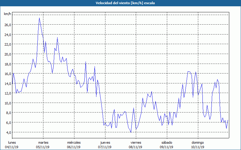Click the 10,0 axis value

(x=8, y=103)
